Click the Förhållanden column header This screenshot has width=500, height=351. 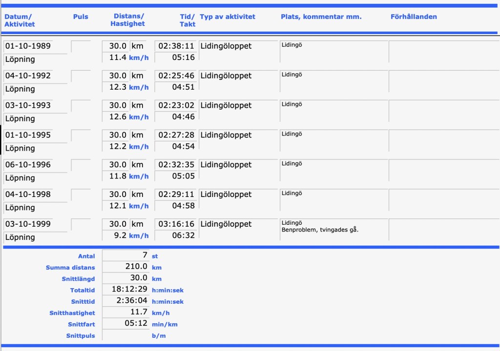(414, 17)
